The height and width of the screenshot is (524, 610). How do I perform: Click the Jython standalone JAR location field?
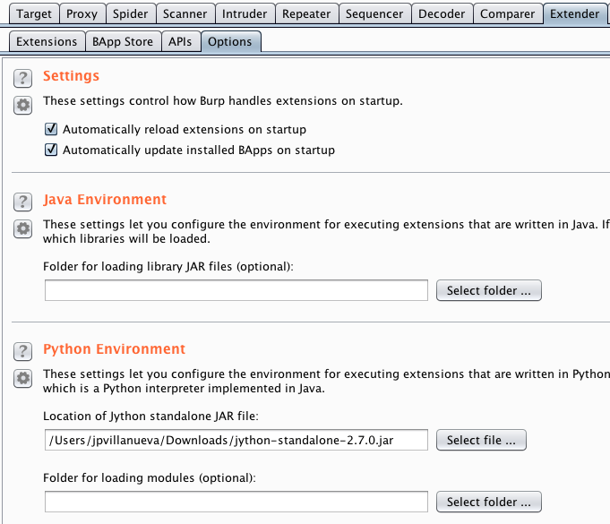[236, 440]
